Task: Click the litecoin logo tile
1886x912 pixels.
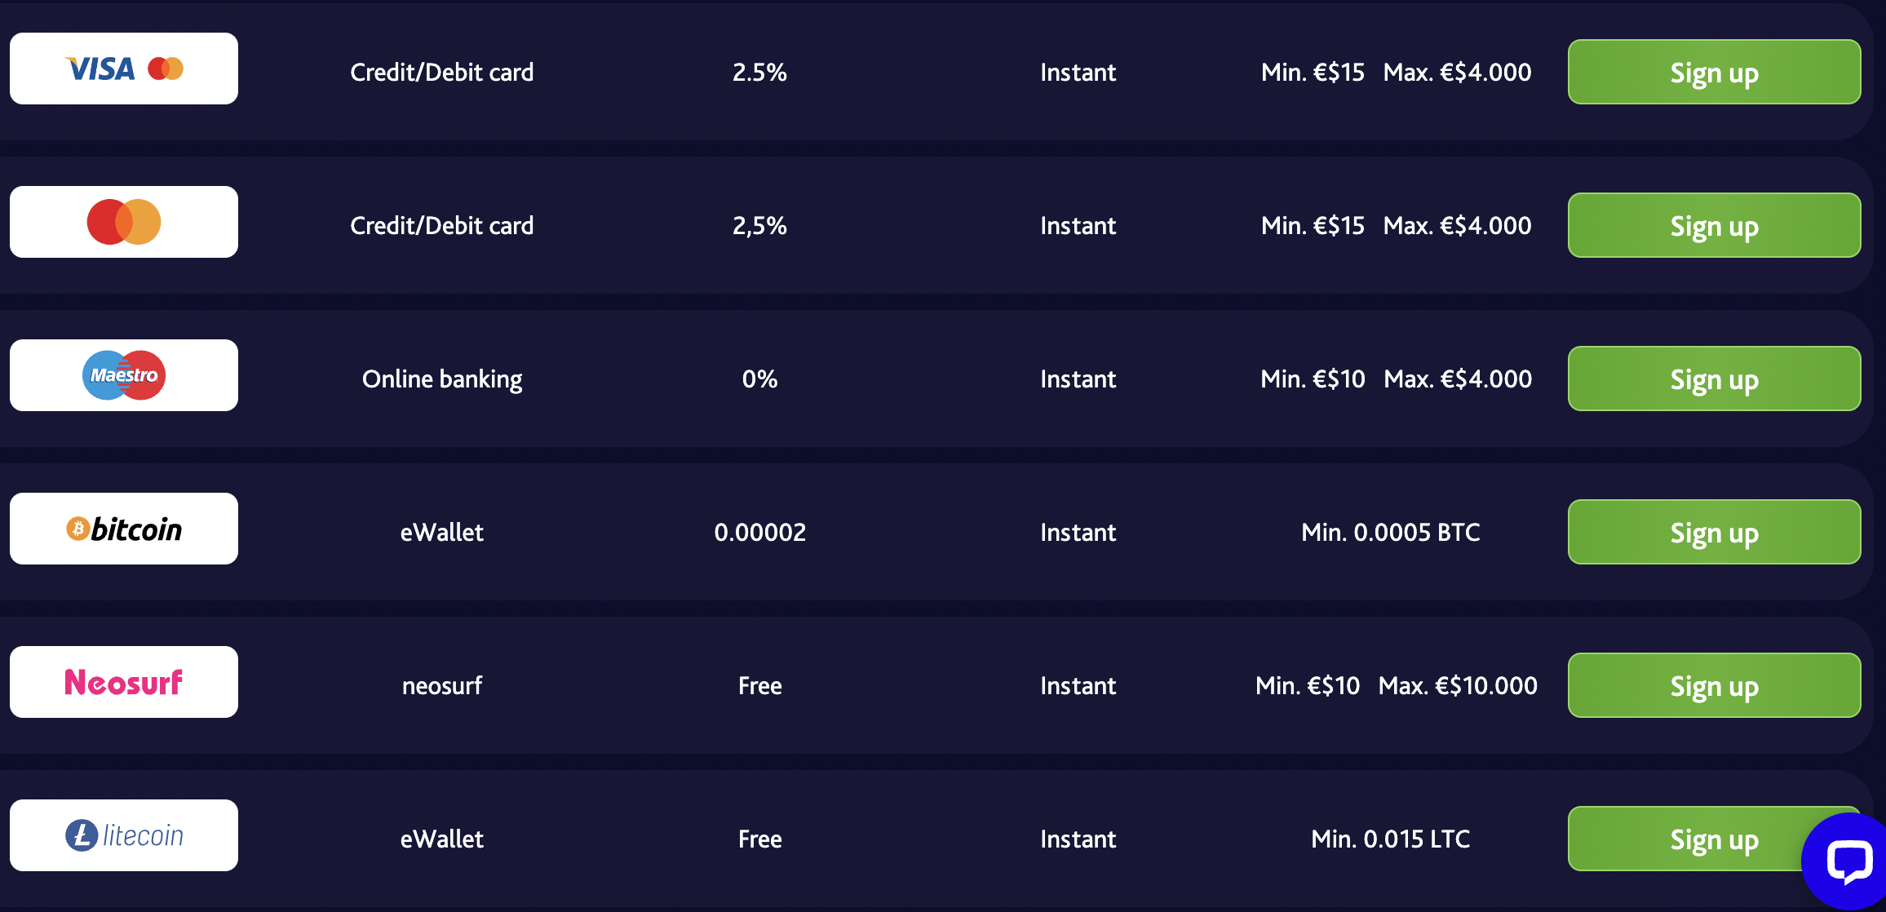Action: click(124, 835)
